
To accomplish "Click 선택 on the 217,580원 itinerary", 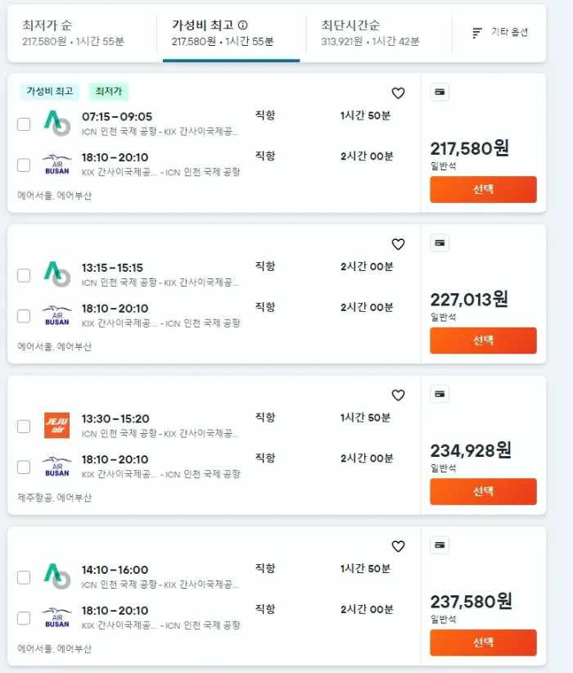I will coord(483,189).
